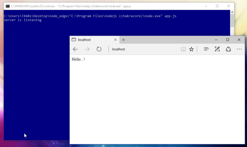Click the cmd.exe window icon
The height and width of the screenshot is (147, 247).
tap(7, 6)
